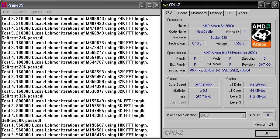Click the OK button in CPU-Z

coord(267,133)
